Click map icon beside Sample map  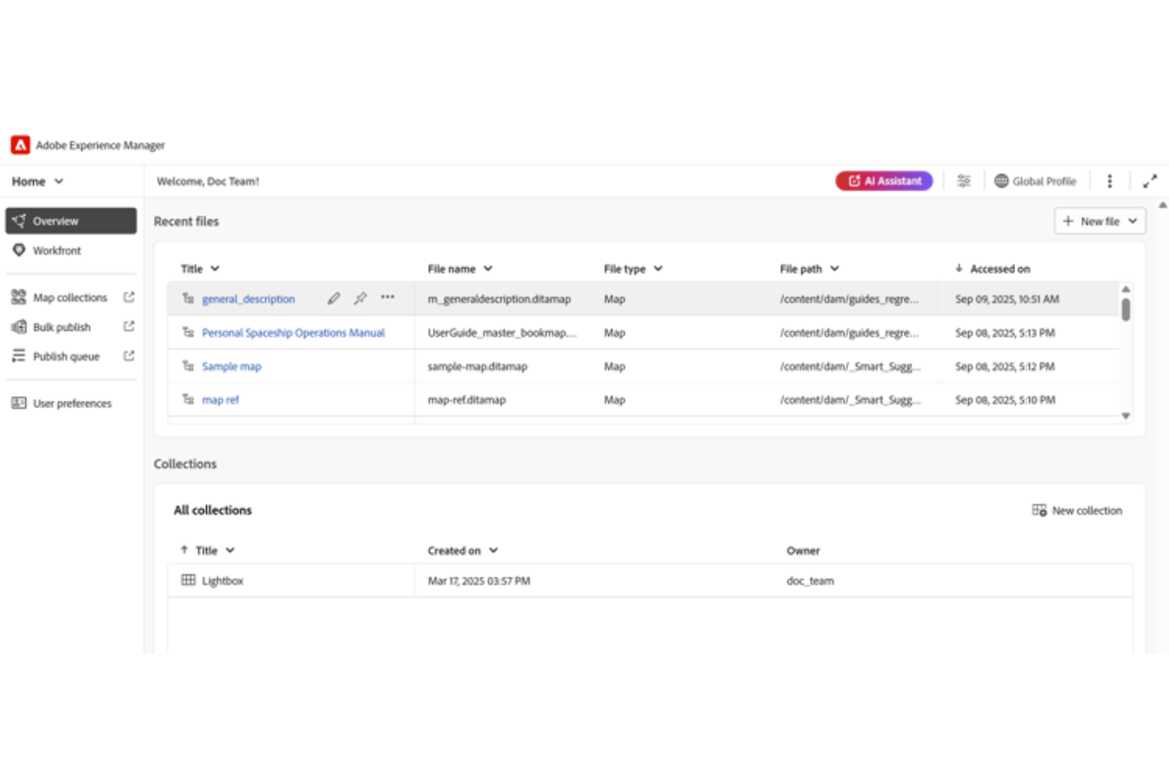[x=188, y=365]
